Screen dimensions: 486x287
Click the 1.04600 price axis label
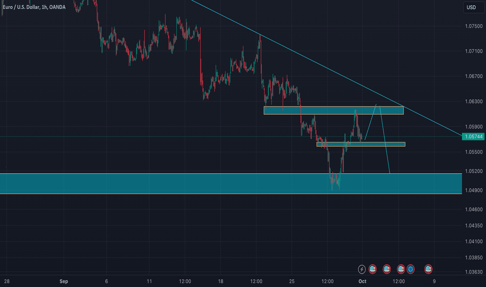tap(473, 209)
